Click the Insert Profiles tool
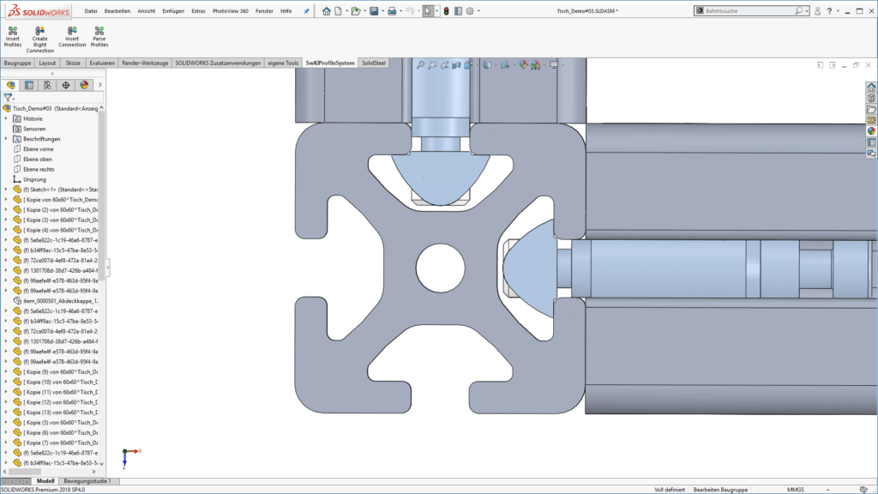This screenshot has width=878, height=494. pyautogui.click(x=13, y=36)
